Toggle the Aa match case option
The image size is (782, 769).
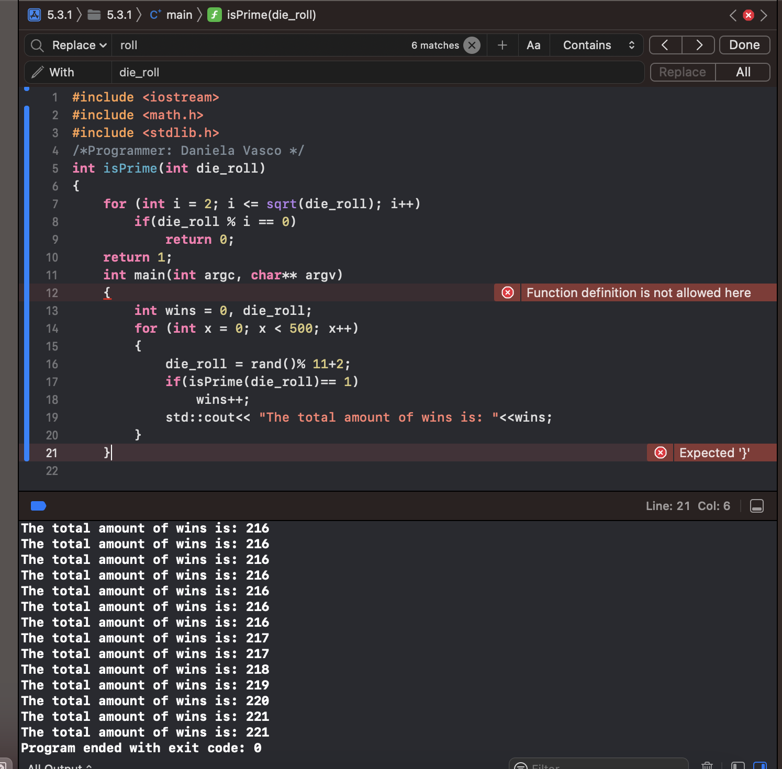pyautogui.click(x=533, y=46)
